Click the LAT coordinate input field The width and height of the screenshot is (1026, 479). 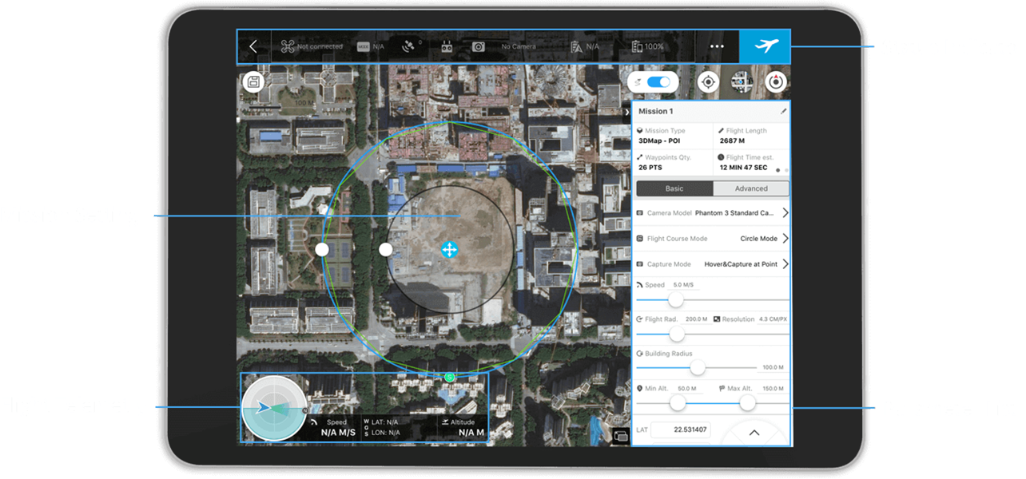point(679,430)
